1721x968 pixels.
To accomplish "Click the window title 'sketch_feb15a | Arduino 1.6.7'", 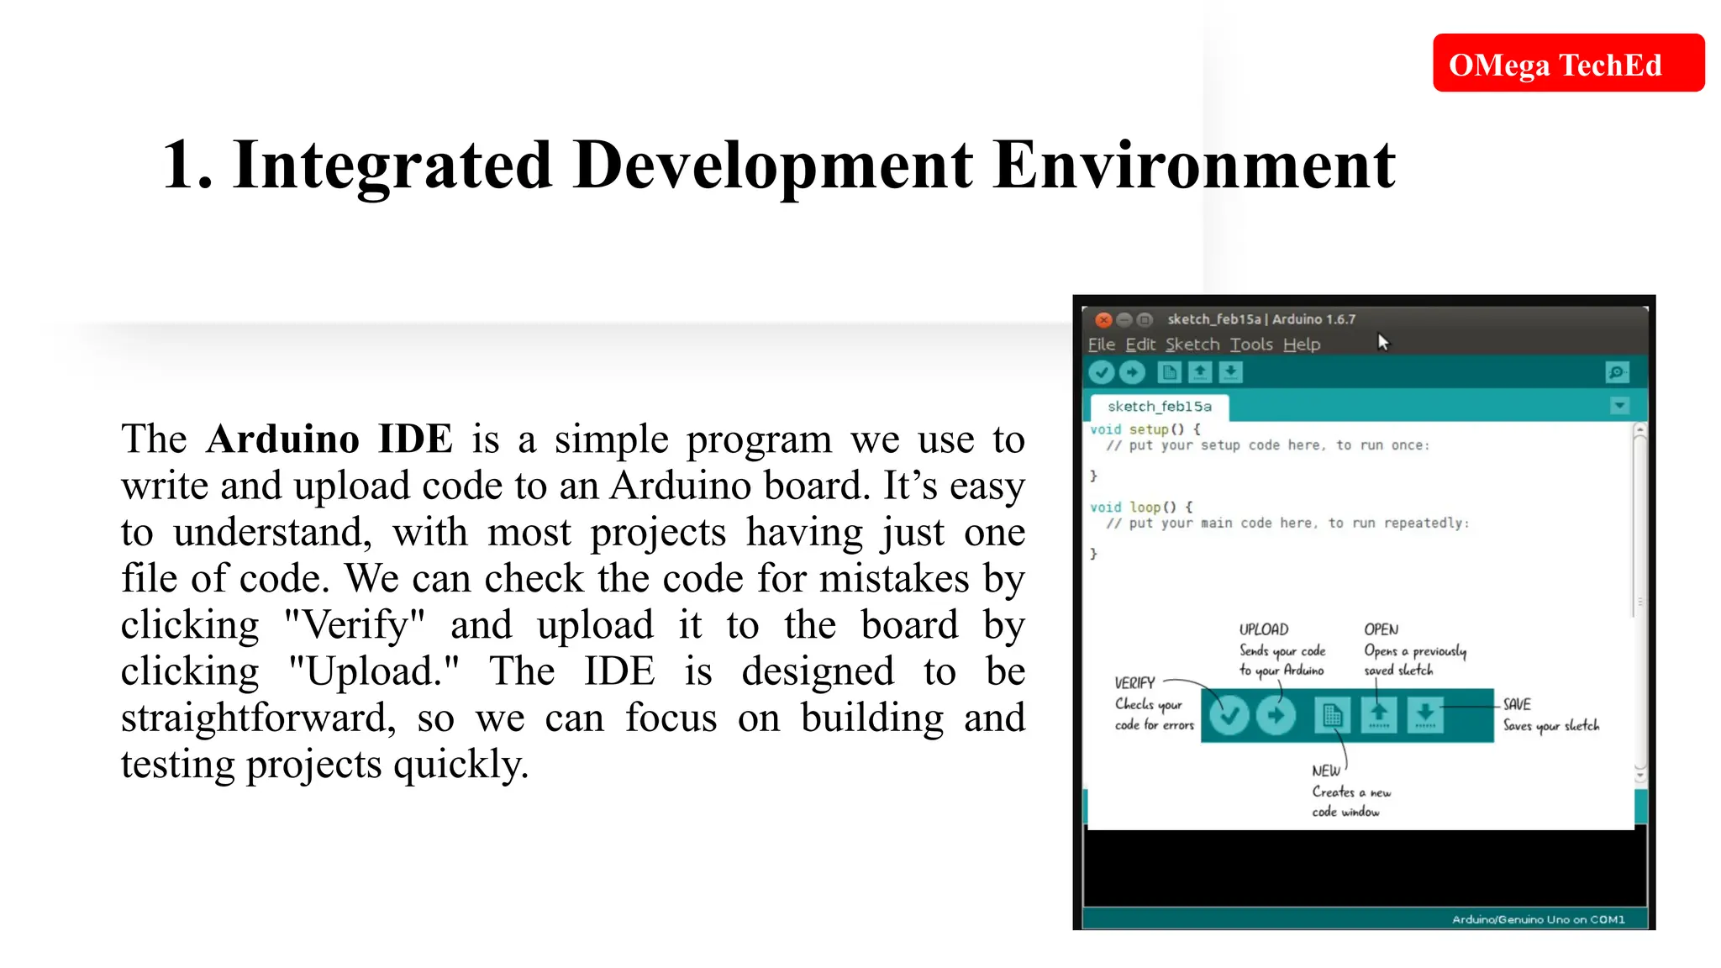I will (x=1261, y=319).
